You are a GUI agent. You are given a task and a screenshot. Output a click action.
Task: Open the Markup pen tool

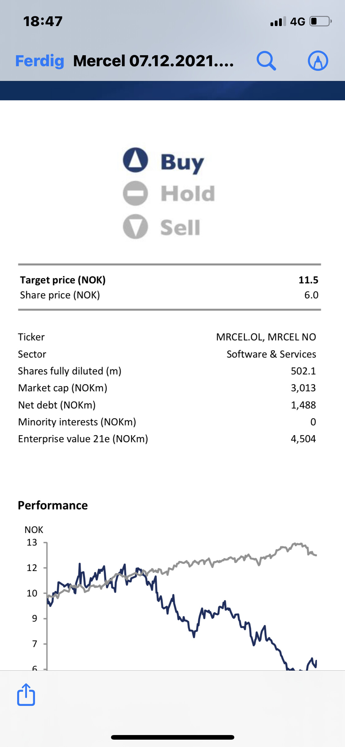tap(318, 61)
